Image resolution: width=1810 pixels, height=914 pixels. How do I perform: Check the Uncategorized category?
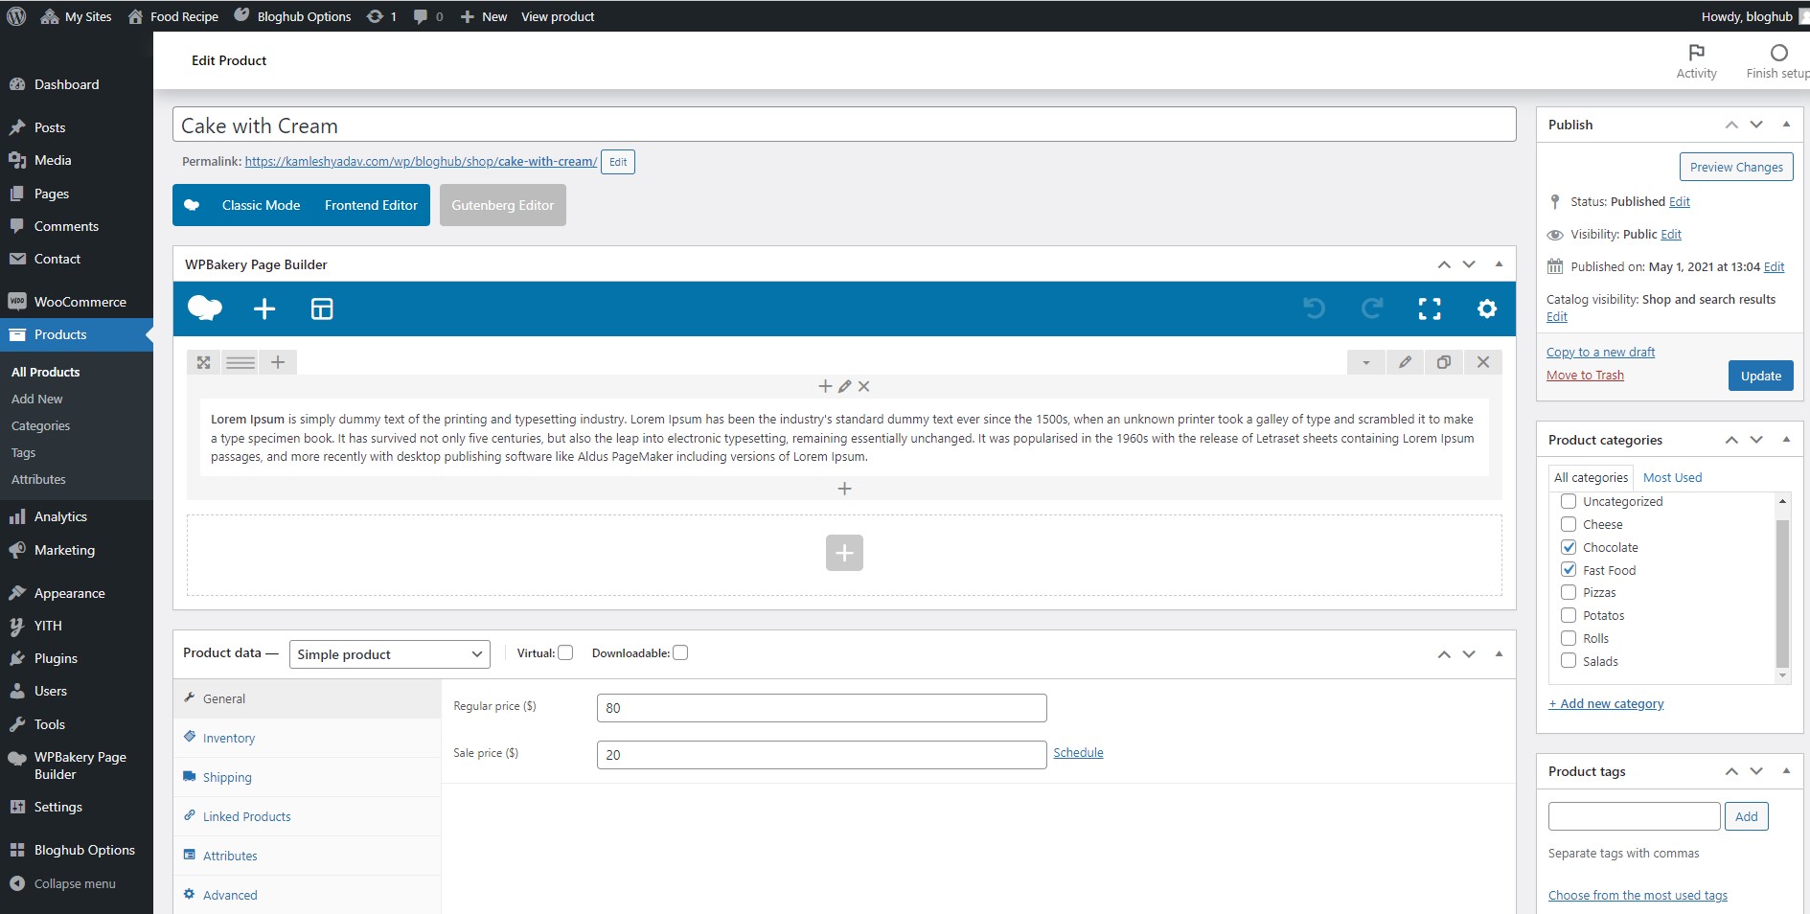pyautogui.click(x=1569, y=501)
